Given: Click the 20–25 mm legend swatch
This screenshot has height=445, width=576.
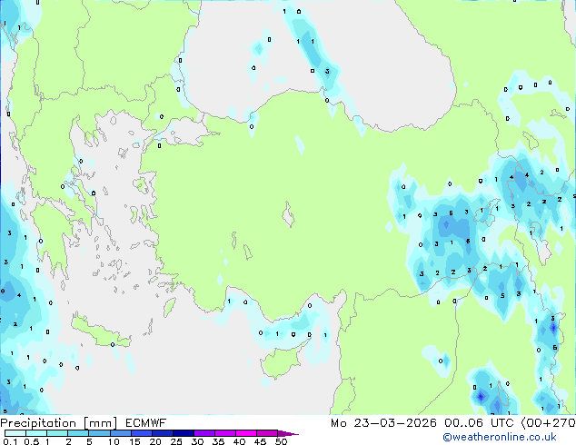Looking at the screenshot, I should pos(163,433).
